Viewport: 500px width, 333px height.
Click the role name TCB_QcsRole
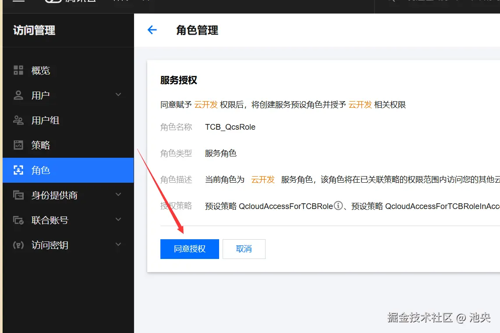pos(230,127)
